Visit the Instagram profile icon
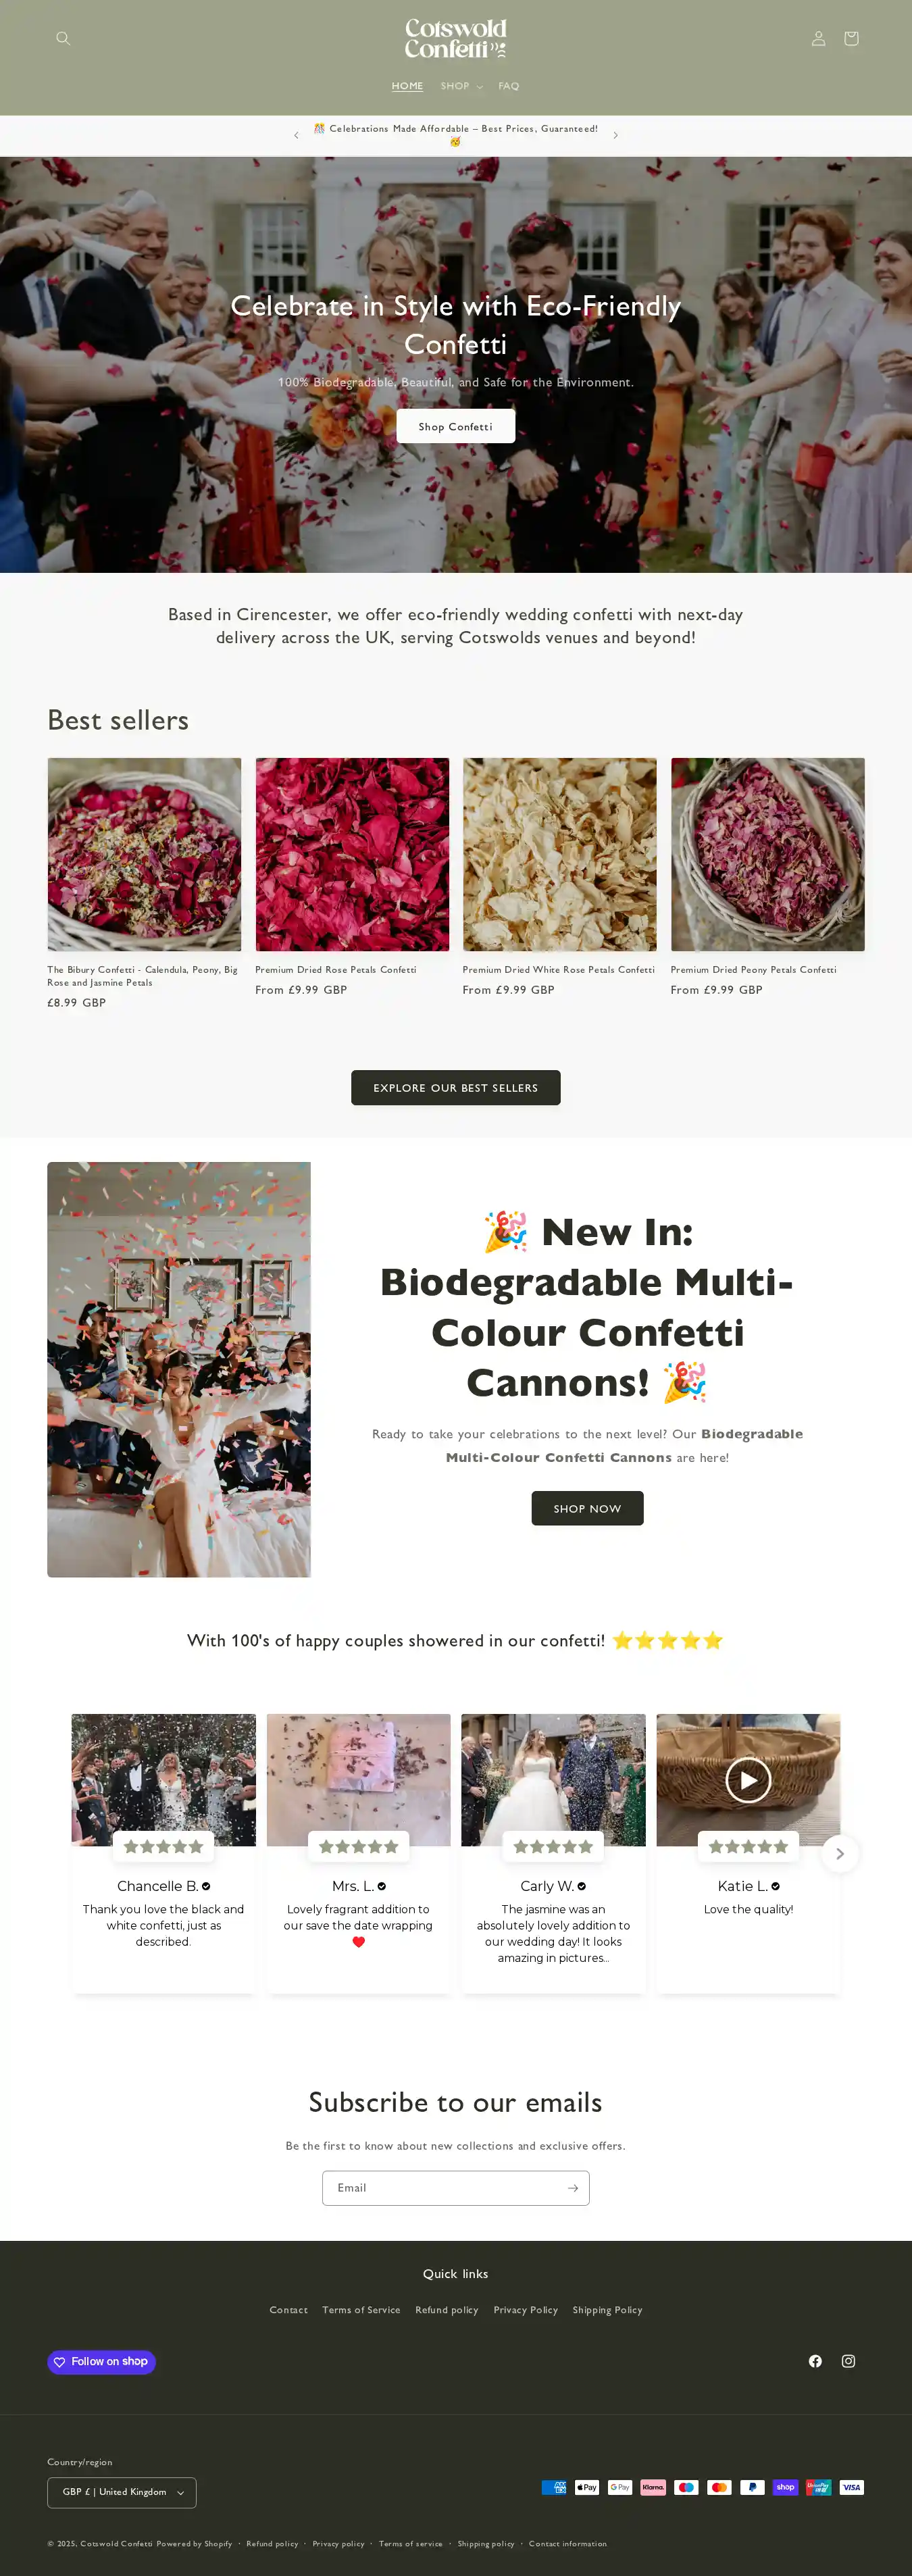The height and width of the screenshot is (2576, 912). [x=848, y=2361]
